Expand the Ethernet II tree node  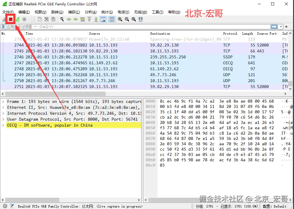[3, 107]
